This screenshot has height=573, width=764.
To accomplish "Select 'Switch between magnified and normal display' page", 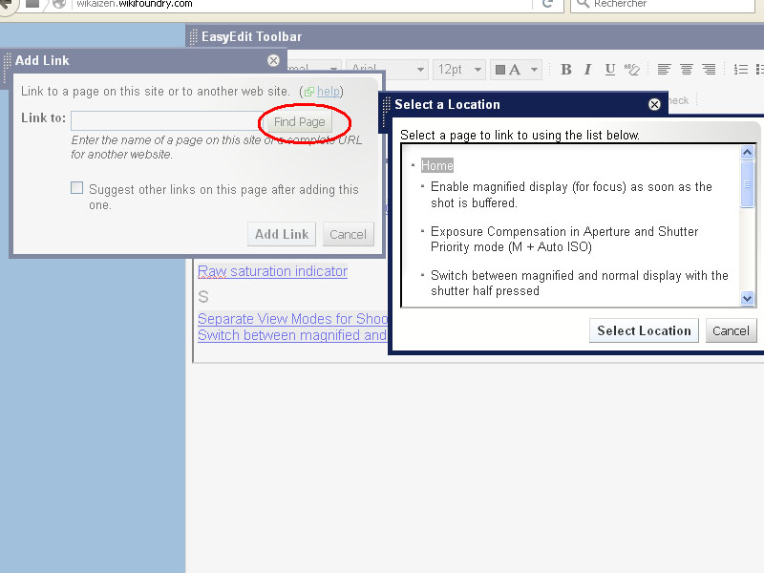I will coord(580,283).
